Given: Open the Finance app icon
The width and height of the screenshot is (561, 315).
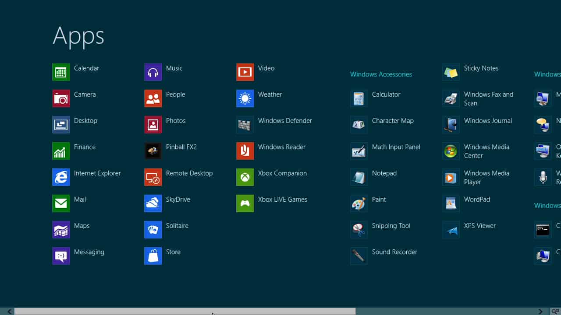Looking at the screenshot, I should (x=61, y=151).
